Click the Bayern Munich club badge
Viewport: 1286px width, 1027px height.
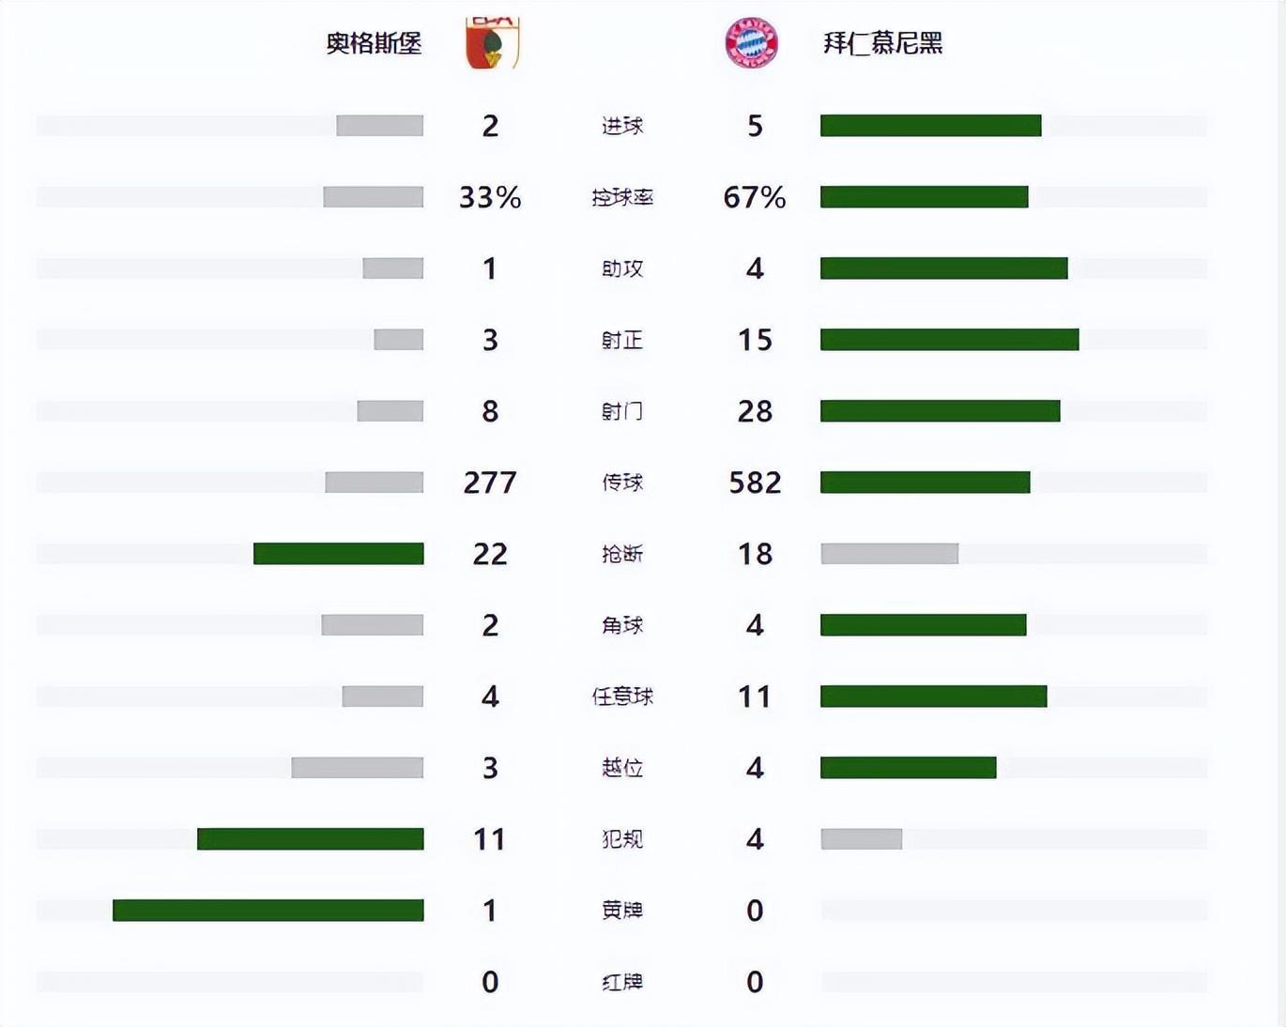tap(751, 42)
